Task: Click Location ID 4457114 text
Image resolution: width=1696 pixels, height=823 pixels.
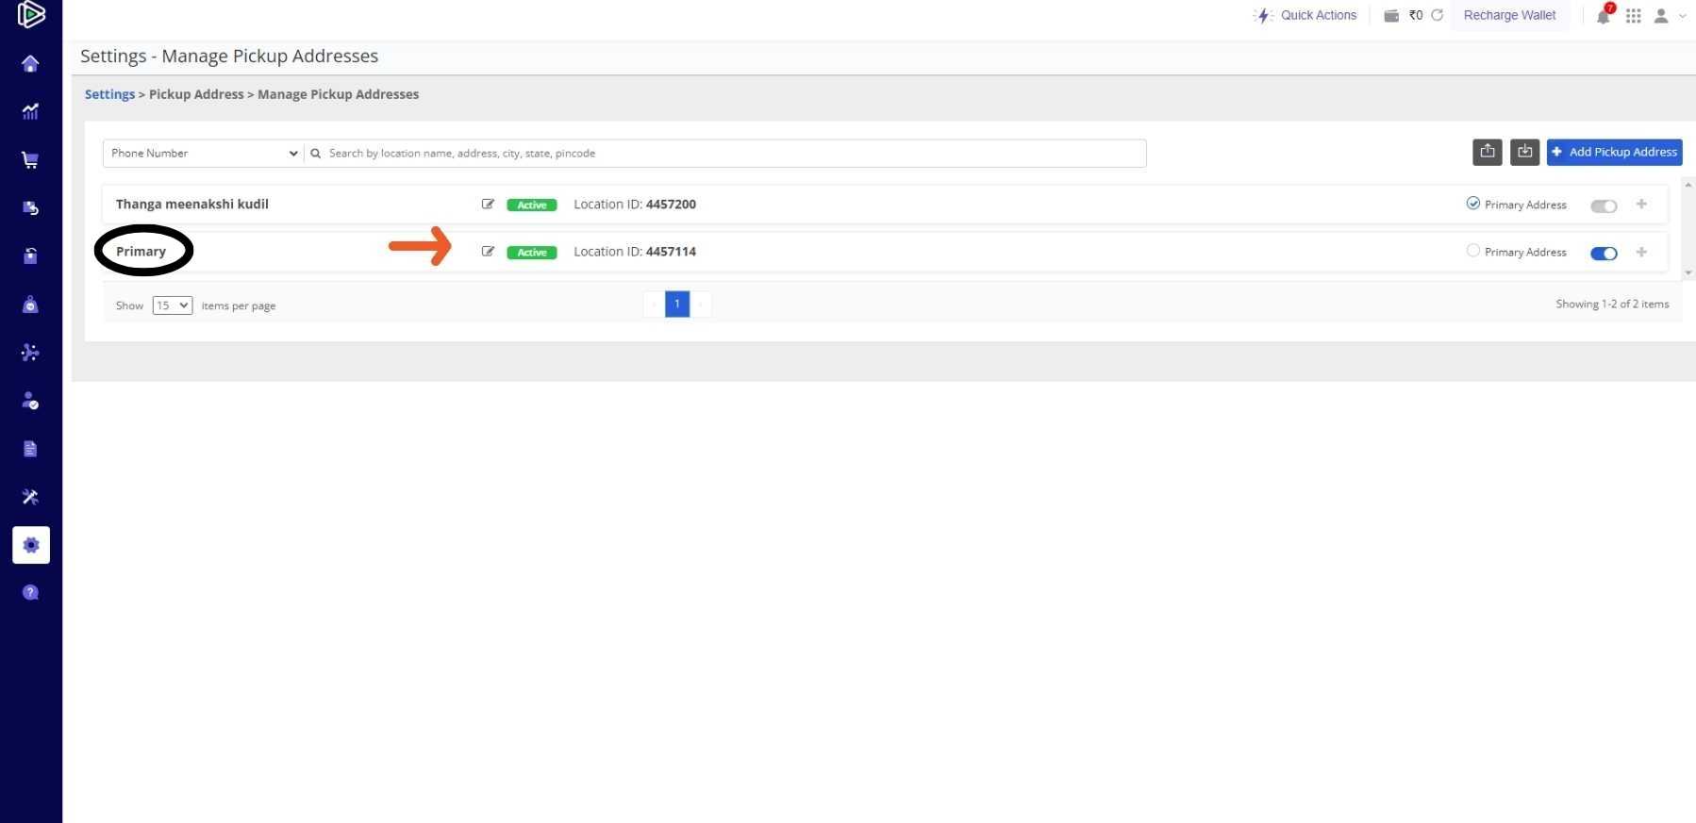Action: (635, 252)
